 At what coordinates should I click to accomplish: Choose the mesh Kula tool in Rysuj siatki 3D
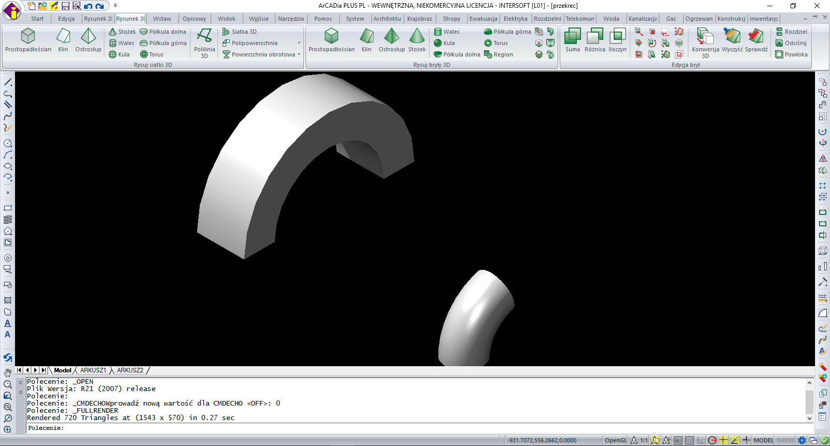coord(119,54)
